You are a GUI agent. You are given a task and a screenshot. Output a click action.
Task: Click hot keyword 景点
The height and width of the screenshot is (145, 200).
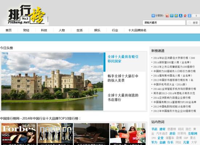pyautogui.click(x=193, y=138)
